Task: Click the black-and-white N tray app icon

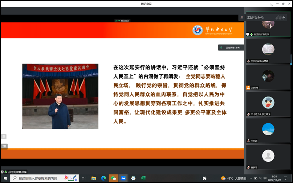Action: point(205,179)
